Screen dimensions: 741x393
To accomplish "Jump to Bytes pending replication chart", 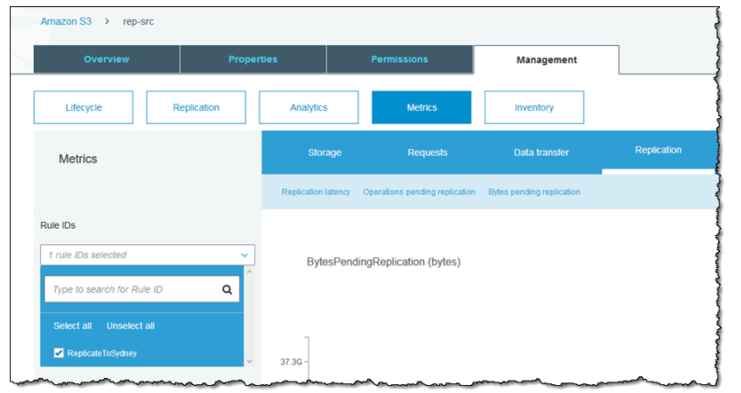I will click(x=534, y=192).
